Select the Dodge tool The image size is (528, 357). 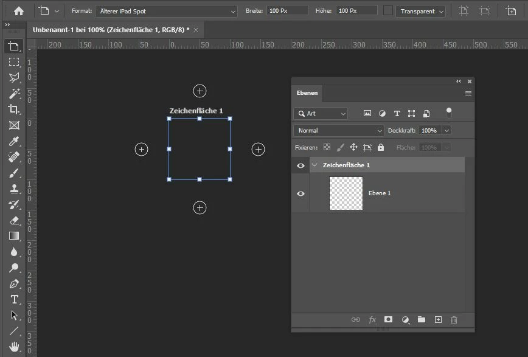coord(14,268)
